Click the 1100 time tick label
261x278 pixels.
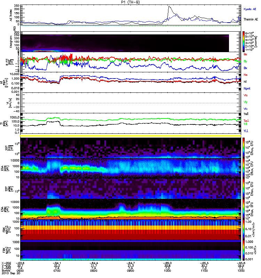tap(204, 271)
